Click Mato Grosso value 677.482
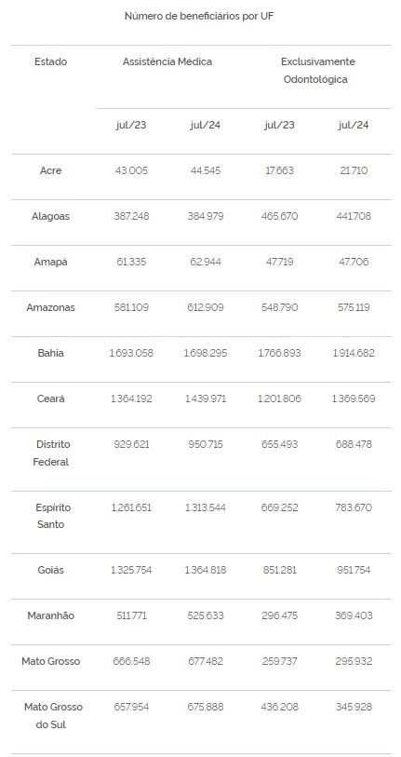The image size is (401, 757). pyautogui.click(x=206, y=661)
